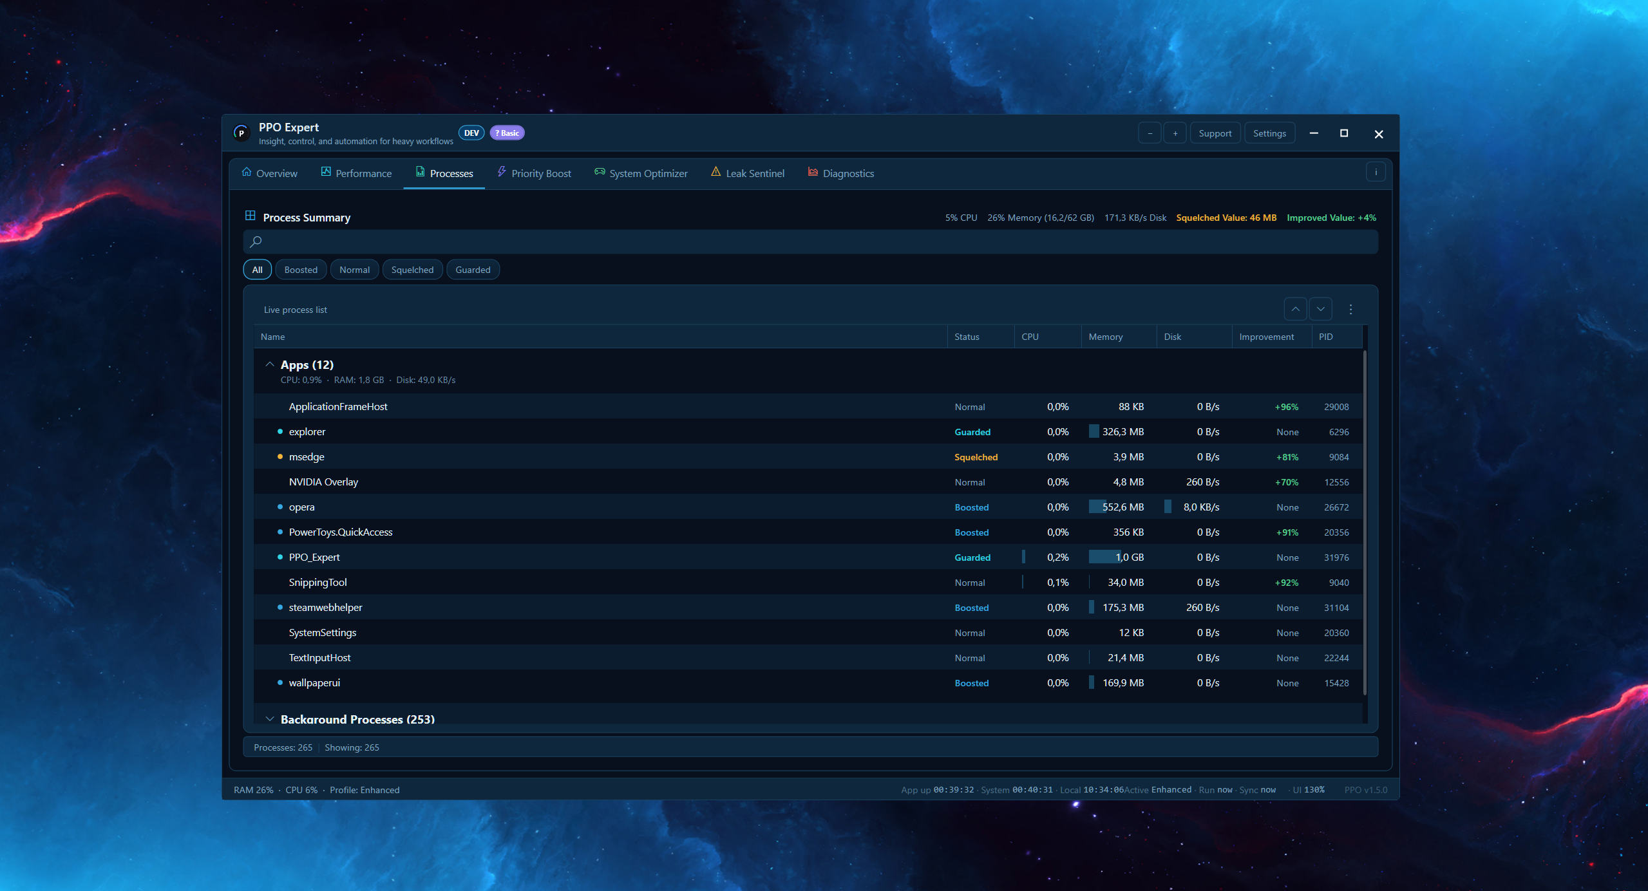Click the search magnifier icon
This screenshot has width=1648, height=891.
(256, 241)
